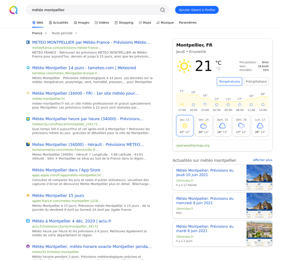Click the magnifying glass search icon
Image resolution: width=281 pixels, height=260 pixels.
162,10
